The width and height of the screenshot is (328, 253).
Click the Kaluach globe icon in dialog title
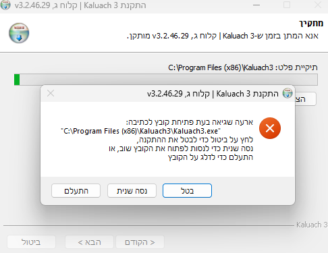pos(288,93)
